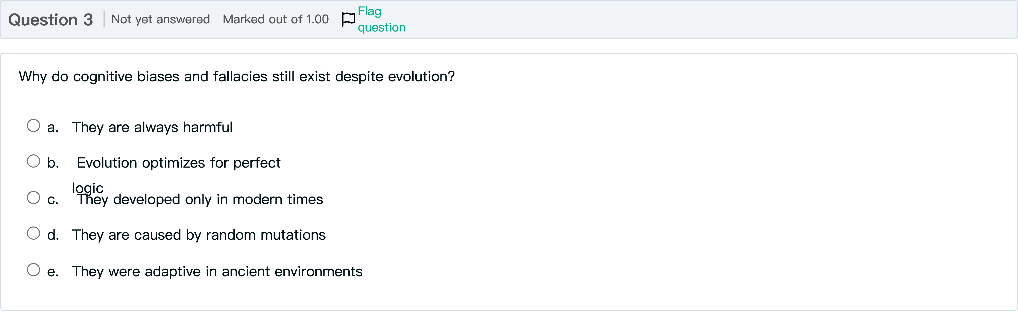Click the "e." option letter

pyautogui.click(x=53, y=272)
